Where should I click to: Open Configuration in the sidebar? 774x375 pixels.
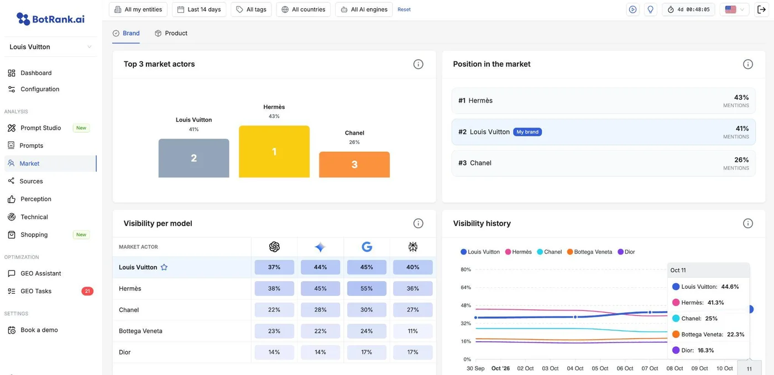click(x=40, y=89)
